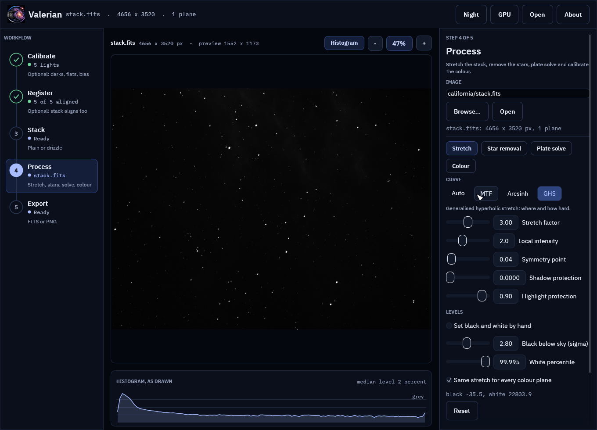This screenshot has height=430, width=597.
Task: Reset the stretch settings
Action: (x=462, y=411)
